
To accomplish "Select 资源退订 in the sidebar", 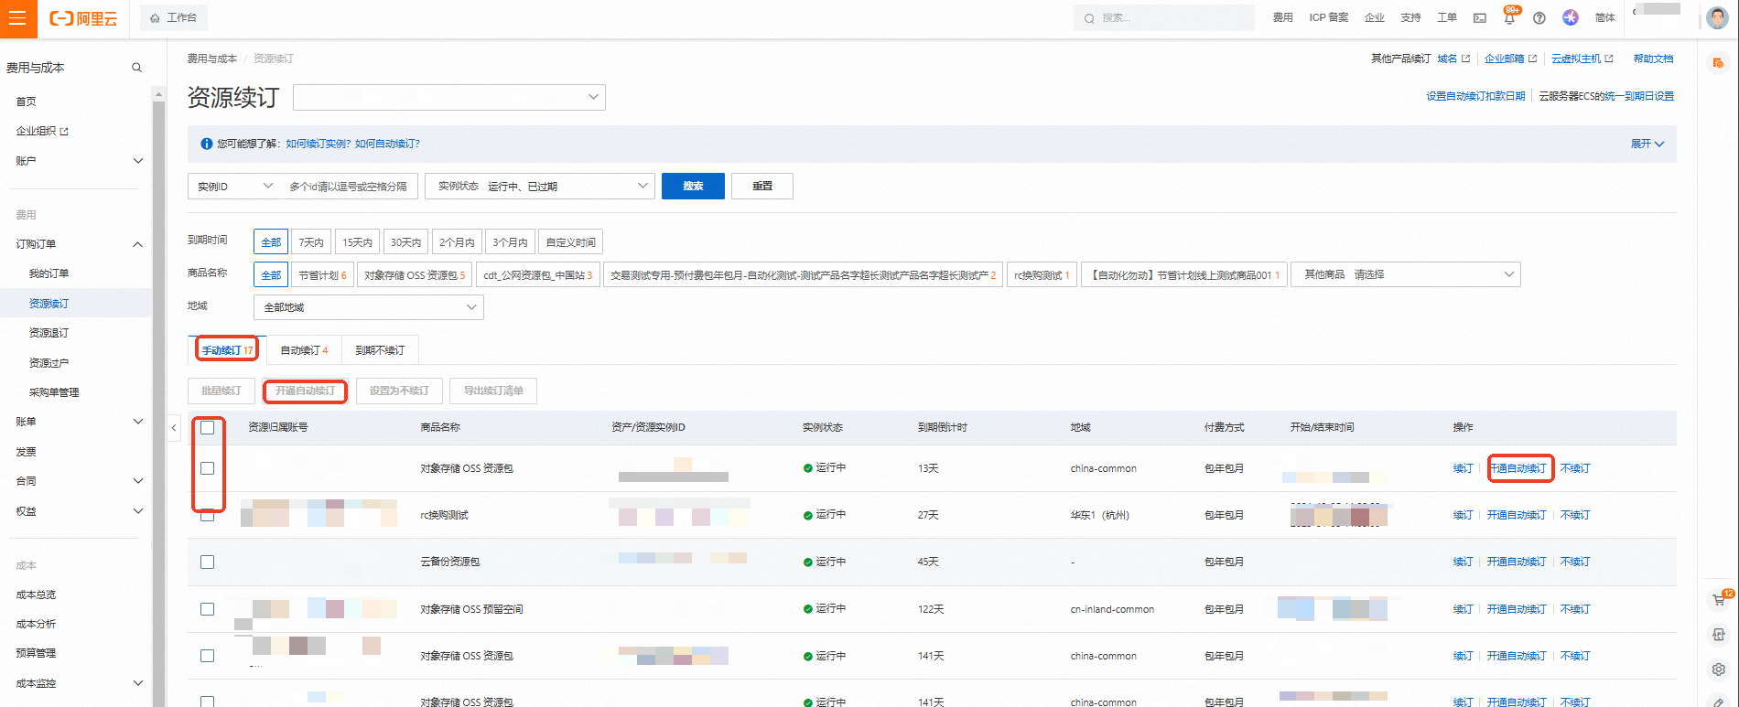I will pyautogui.click(x=49, y=333).
